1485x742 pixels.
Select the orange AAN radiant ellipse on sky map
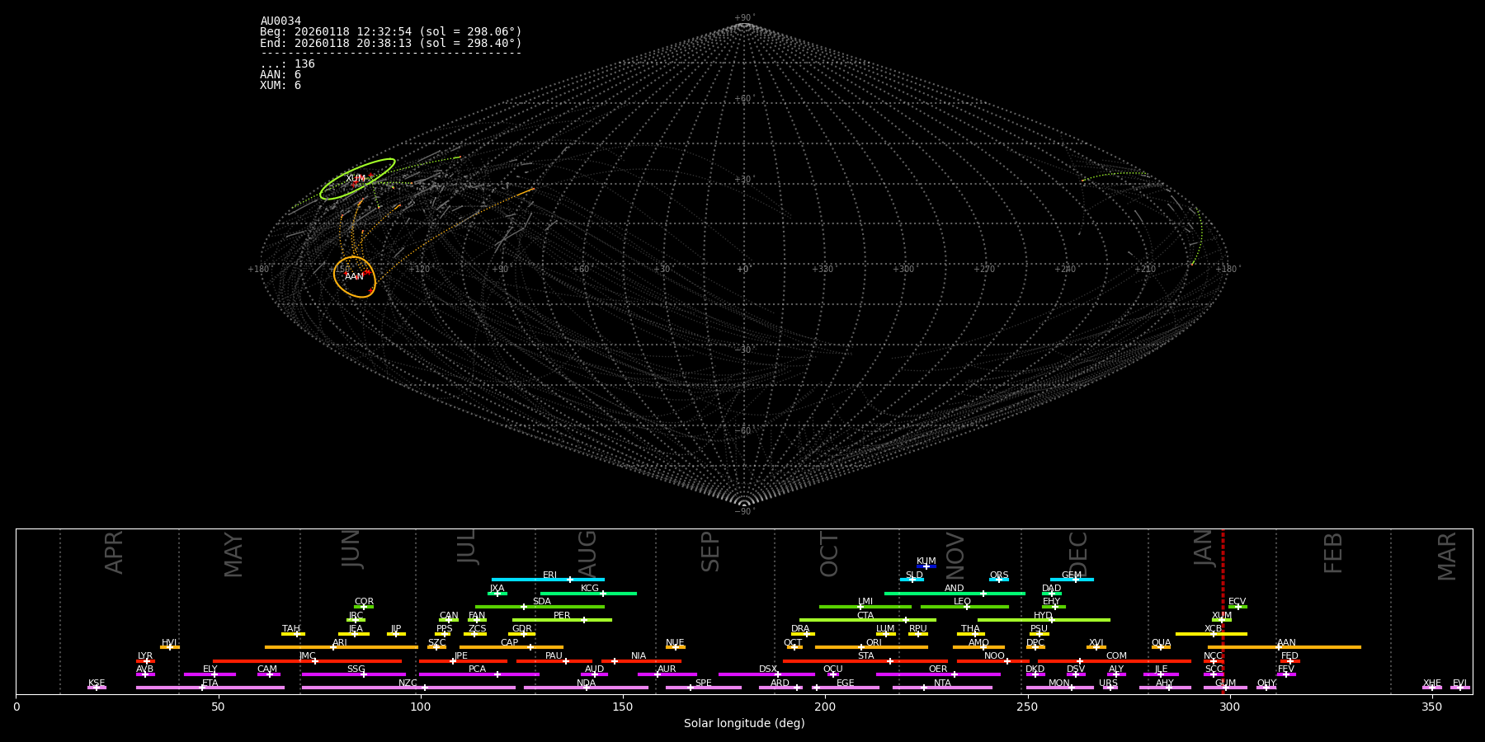pyautogui.click(x=355, y=277)
